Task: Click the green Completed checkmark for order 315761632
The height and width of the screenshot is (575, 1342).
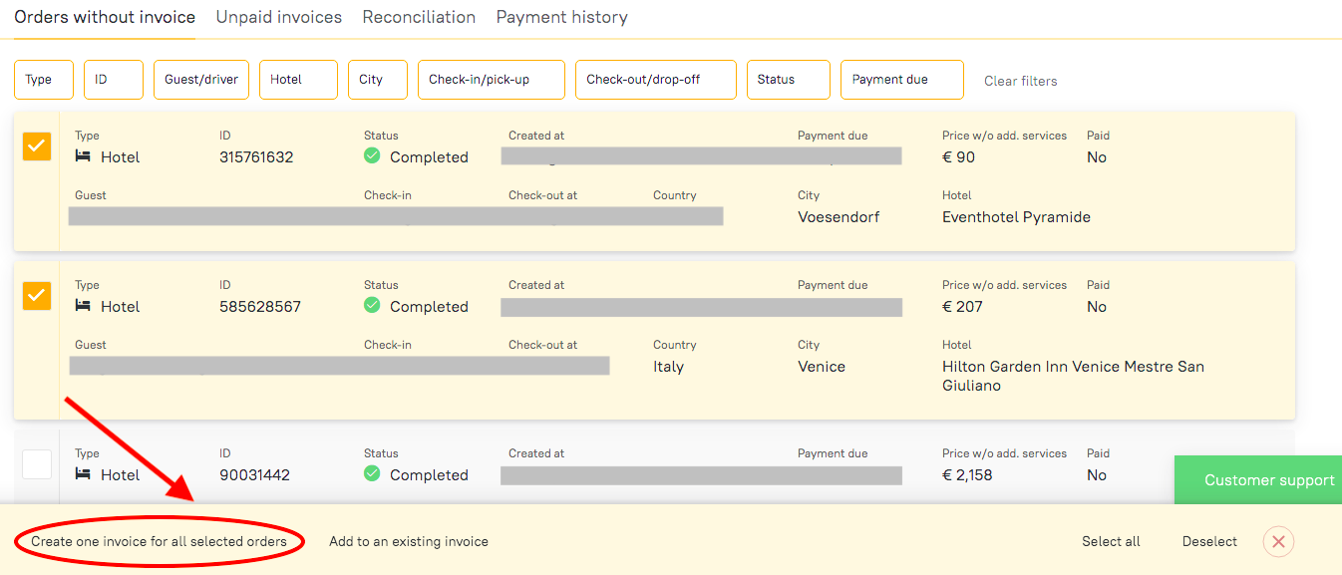Action: (372, 155)
